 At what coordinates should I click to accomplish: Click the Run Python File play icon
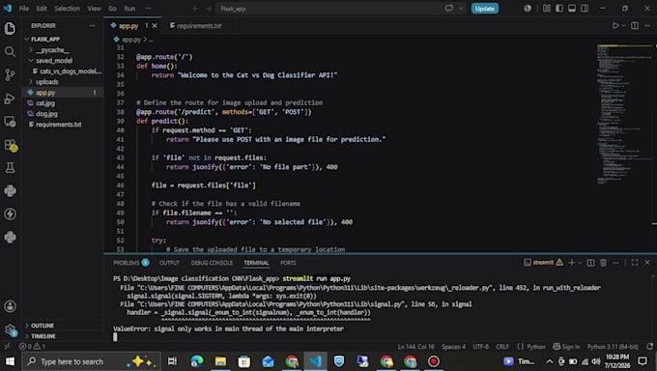coord(615,25)
